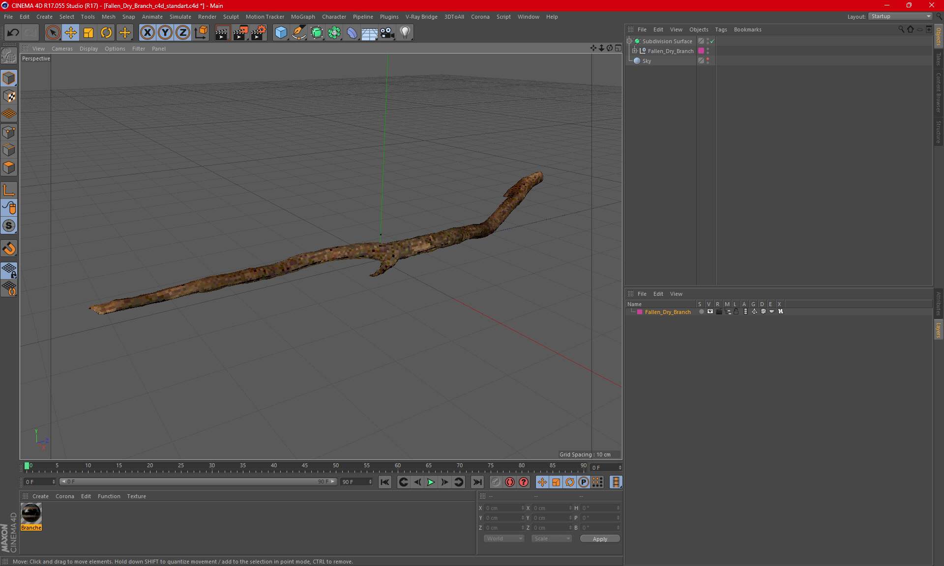Toggle Record Active Objects button
Image resolution: width=944 pixels, height=566 pixels.
[x=510, y=482]
